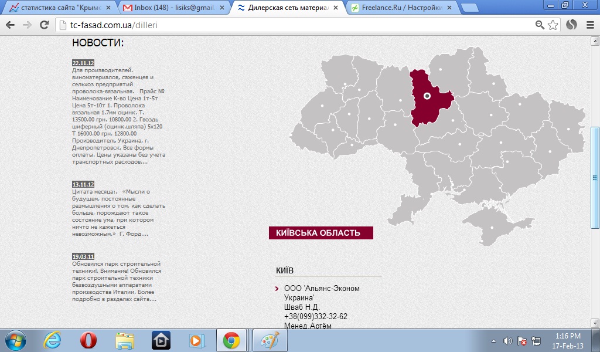The height and width of the screenshot is (352, 600).
Task: Bookmark this page with the star icon
Action: click(x=553, y=25)
